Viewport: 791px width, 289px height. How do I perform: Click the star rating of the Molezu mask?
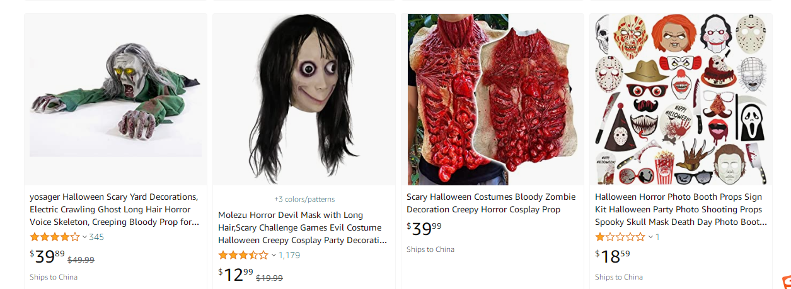[243, 255]
